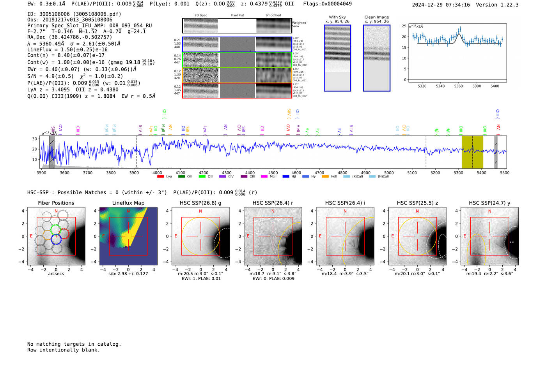Viewport: 546px width, 371px height.
Task: Click the Primary Spec_Slot_IFU_AMP line
Action: click(89, 26)
